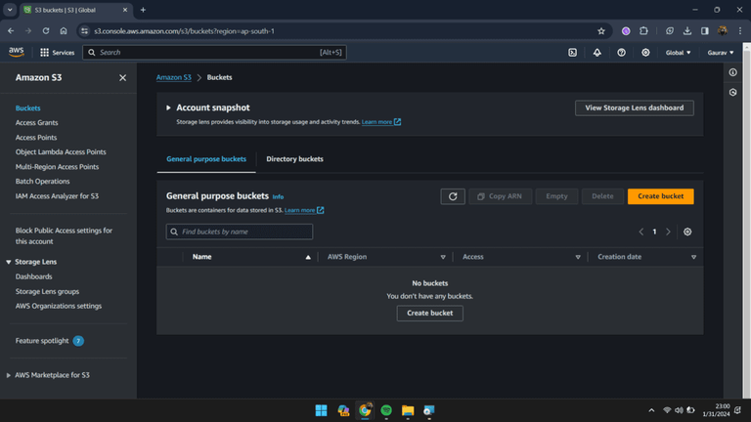
Task: Click the browser address bar URL
Action: click(185, 31)
